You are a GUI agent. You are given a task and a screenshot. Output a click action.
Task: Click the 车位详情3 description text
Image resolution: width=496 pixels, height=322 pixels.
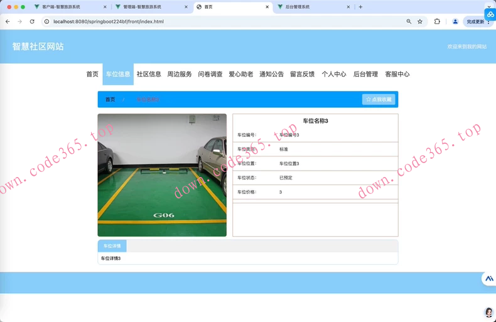[x=111, y=259]
